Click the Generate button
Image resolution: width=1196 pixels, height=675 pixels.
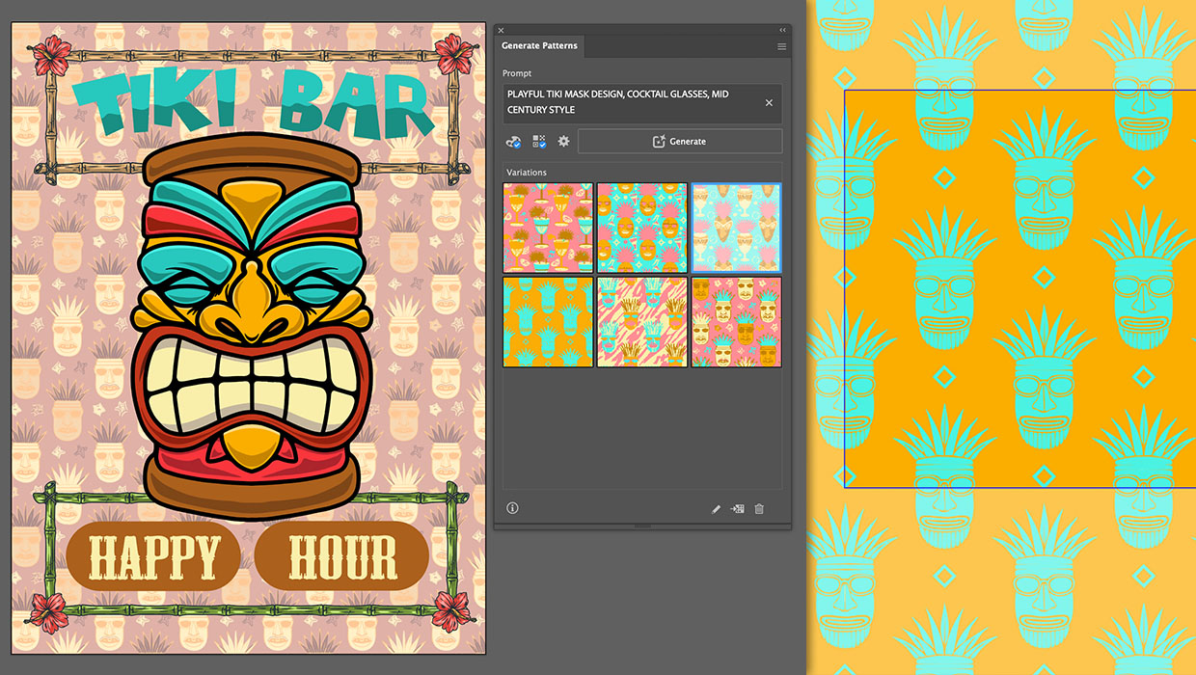click(680, 142)
